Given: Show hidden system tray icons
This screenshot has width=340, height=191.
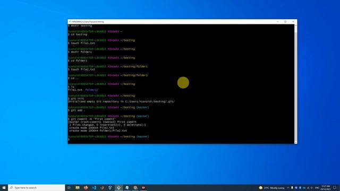Looking at the screenshot, I should [288, 188].
